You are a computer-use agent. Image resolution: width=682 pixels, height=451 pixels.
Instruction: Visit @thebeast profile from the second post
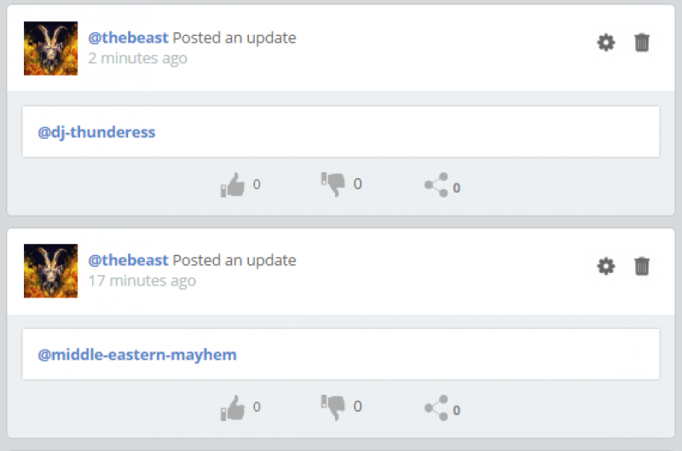coord(129,261)
